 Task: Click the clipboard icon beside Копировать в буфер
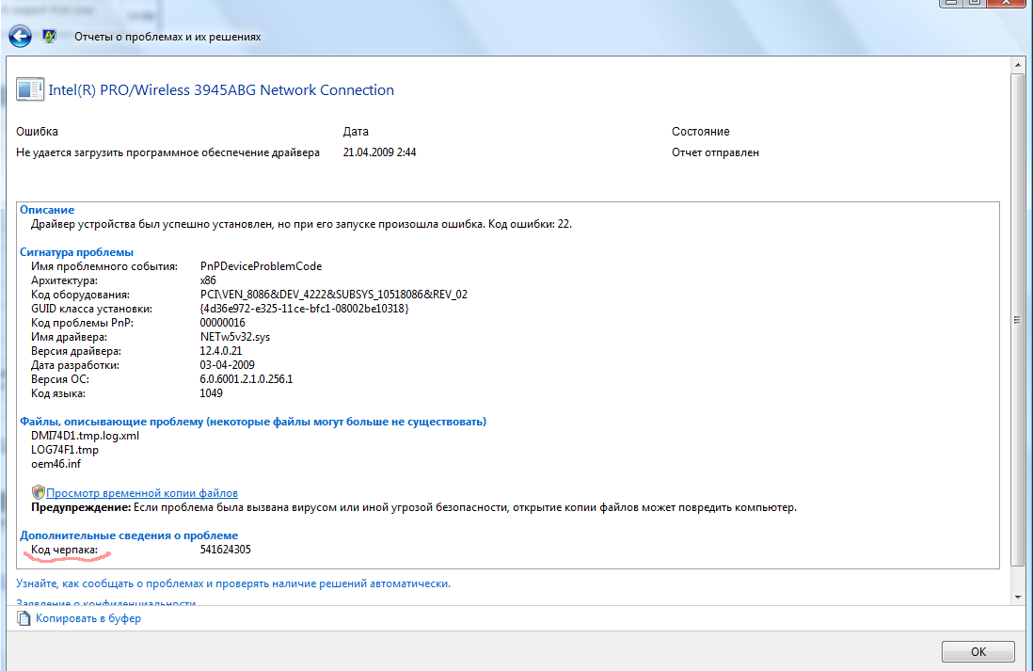click(x=24, y=618)
